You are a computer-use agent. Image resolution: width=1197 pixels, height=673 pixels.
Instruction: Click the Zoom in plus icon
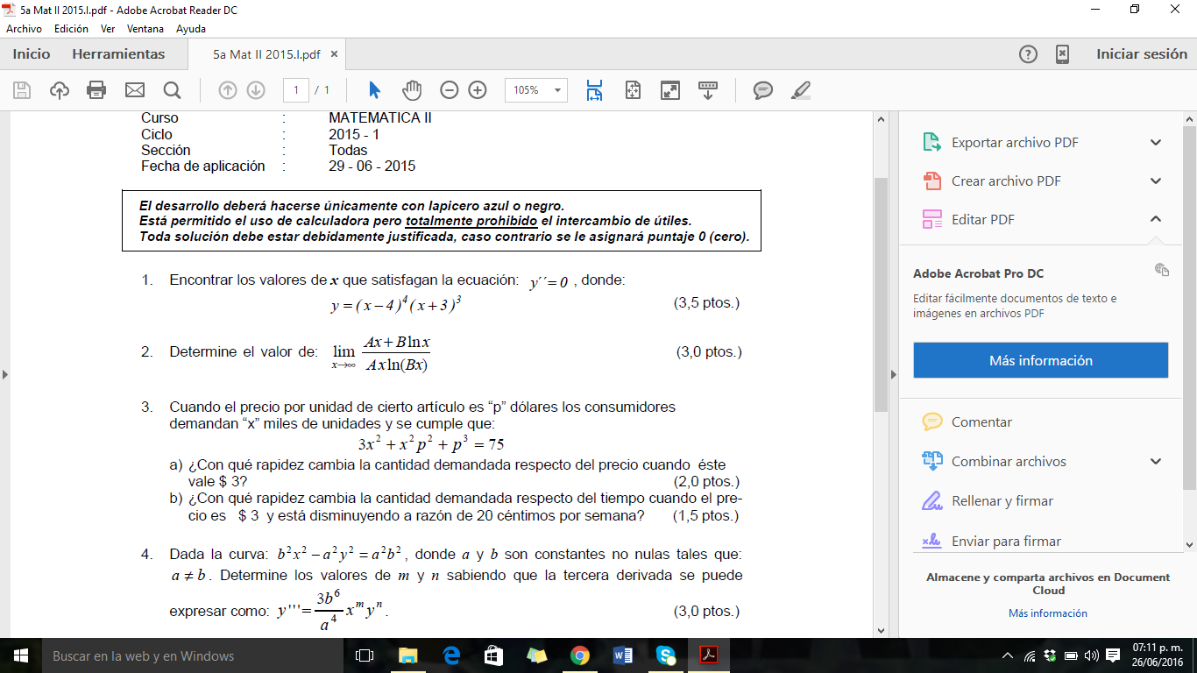tap(478, 90)
